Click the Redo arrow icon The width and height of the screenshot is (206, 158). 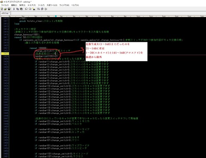[30, 9]
